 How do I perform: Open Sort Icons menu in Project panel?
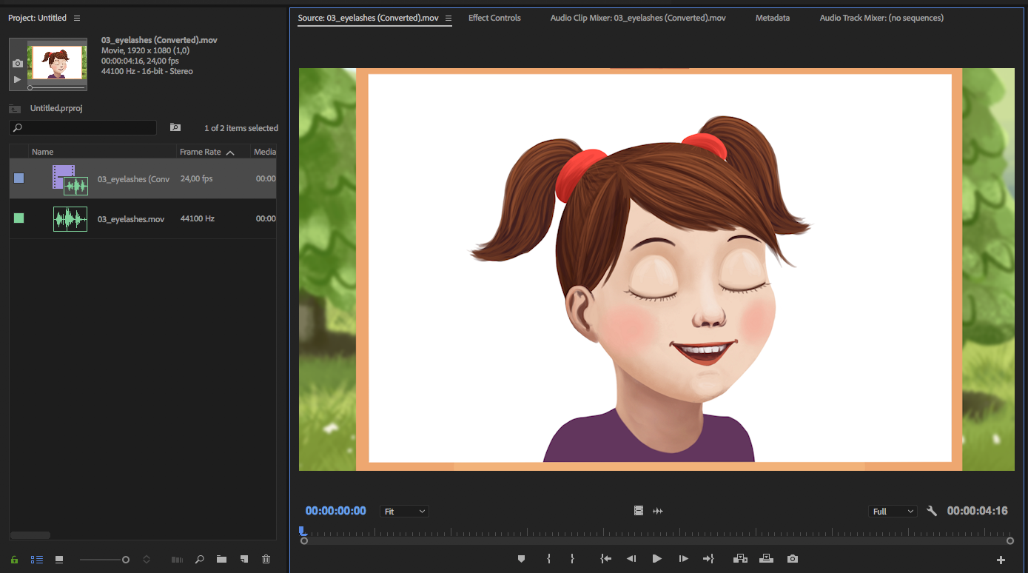[147, 560]
